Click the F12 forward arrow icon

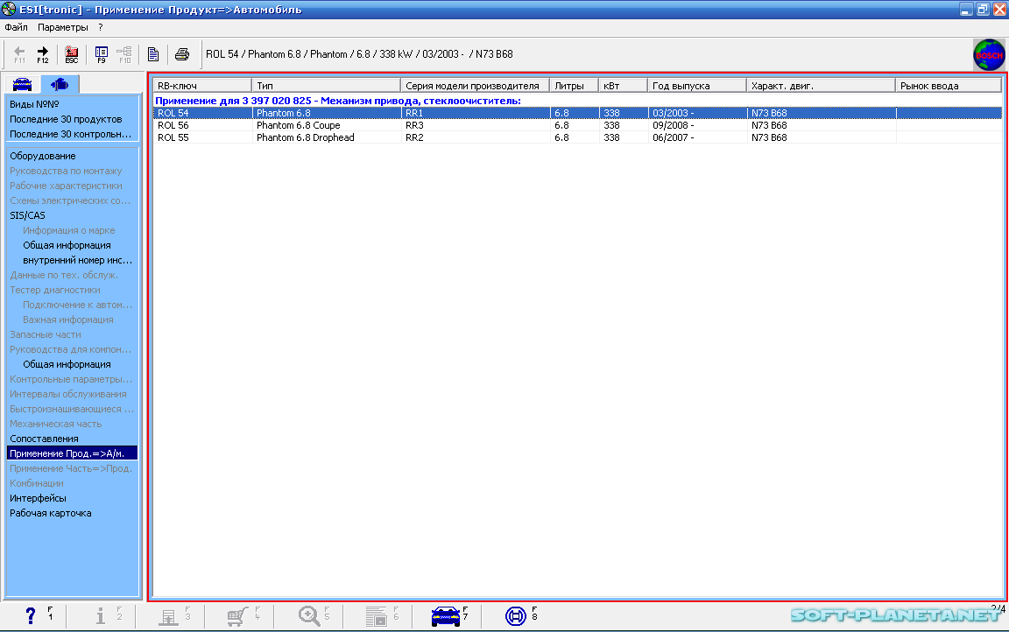(42, 54)
